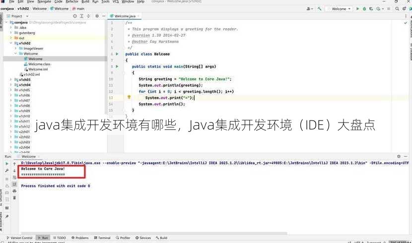Image resolution: width=412 pixels, height=243 pixels.
Task: Open the profiler run options icon
Action: coord(379,8)
